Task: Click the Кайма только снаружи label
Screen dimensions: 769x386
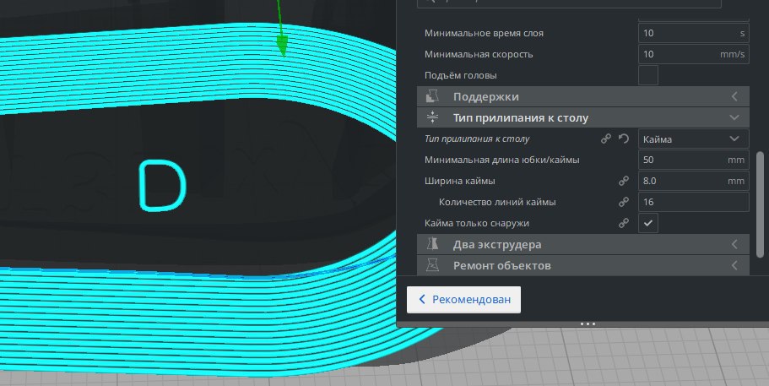Action: coord(477,223)
